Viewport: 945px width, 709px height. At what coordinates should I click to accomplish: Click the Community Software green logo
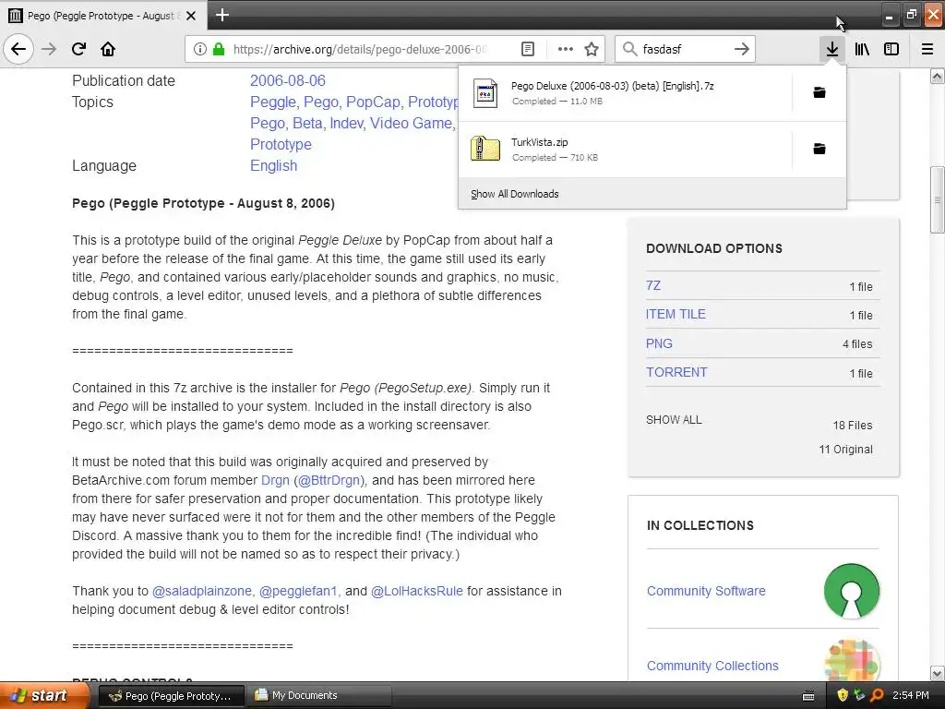pyautogui.click(x=852, y=591)
